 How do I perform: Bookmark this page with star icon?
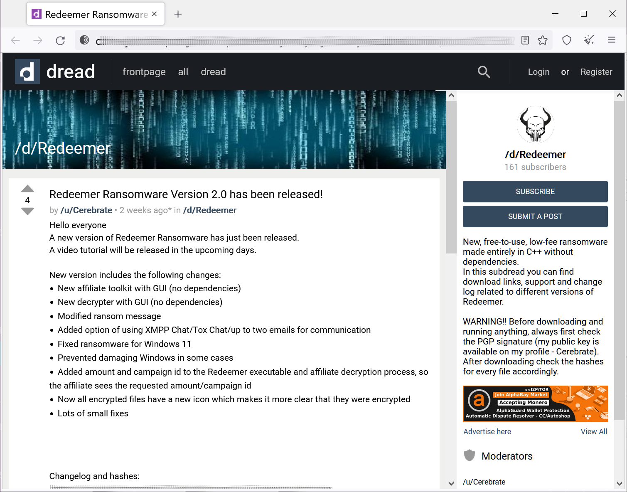543,40
